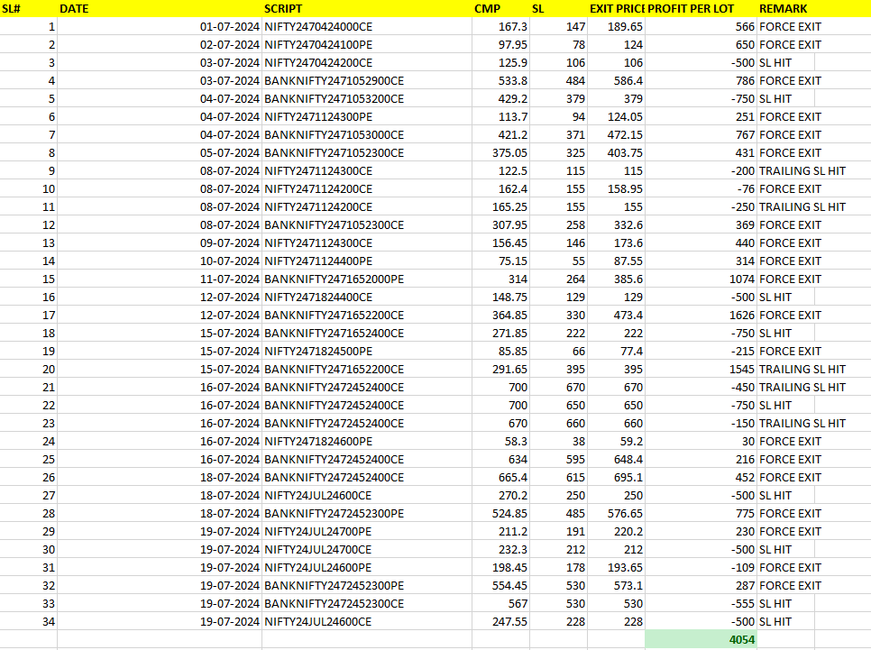Viewport: 871px width, 650px height.
Task: Click date cell 09-07-2024
Action: coord(160,243)
